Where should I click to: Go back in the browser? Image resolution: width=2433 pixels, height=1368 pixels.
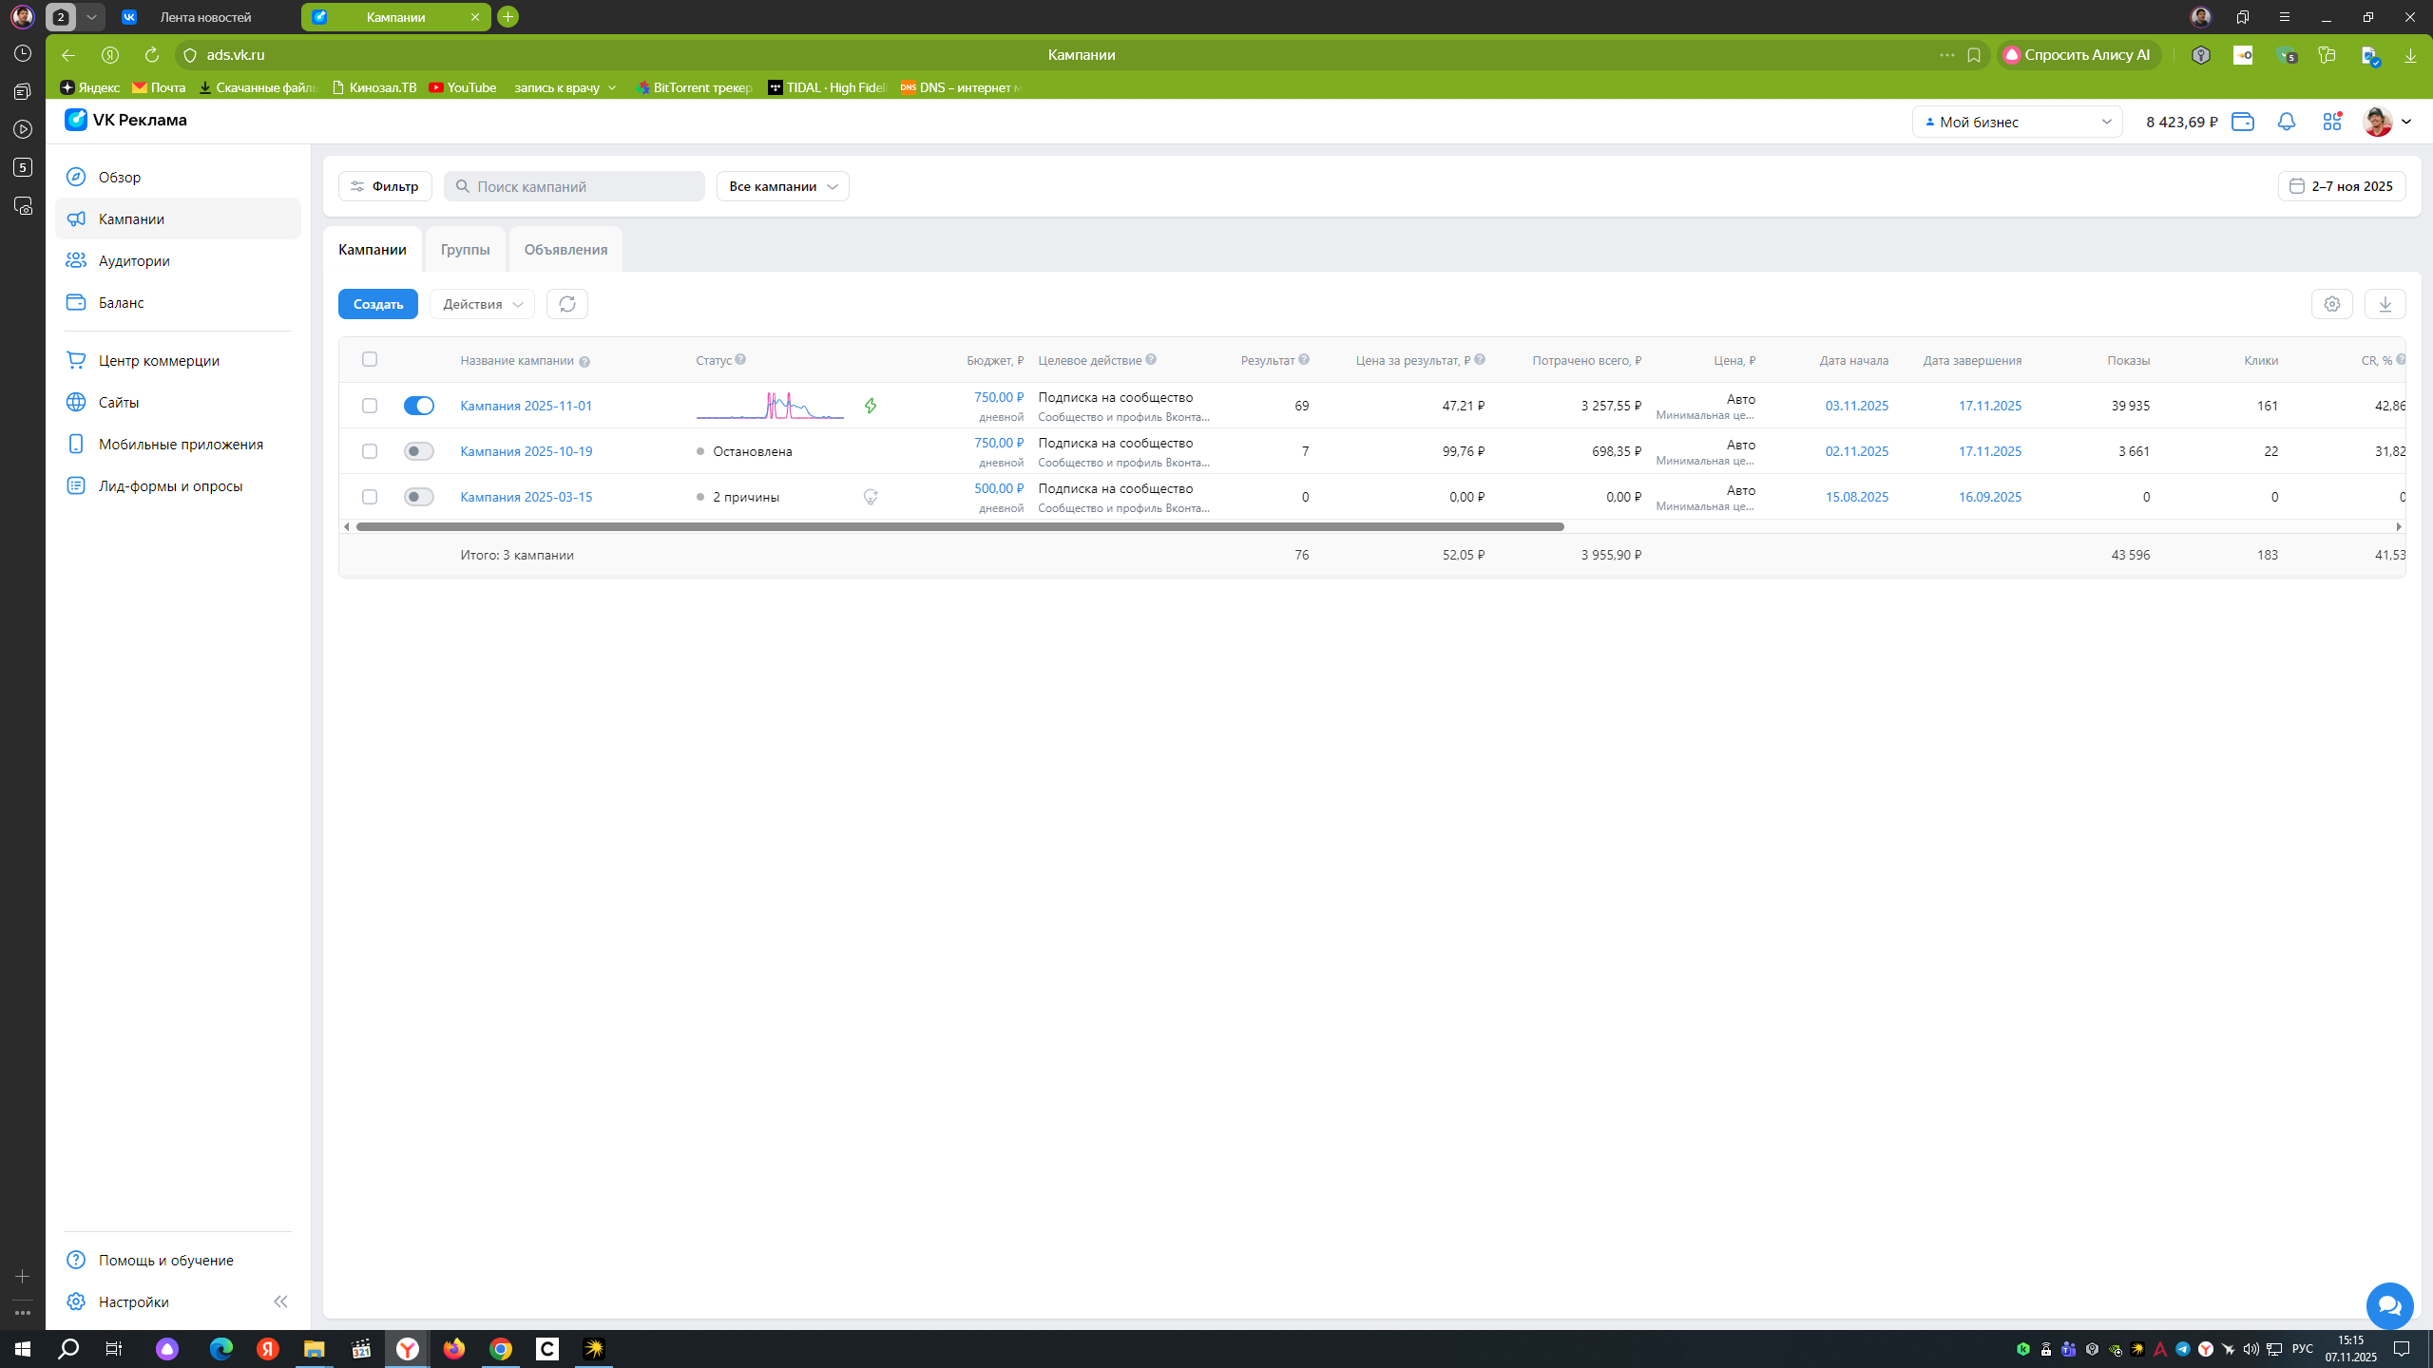point(67,55)
